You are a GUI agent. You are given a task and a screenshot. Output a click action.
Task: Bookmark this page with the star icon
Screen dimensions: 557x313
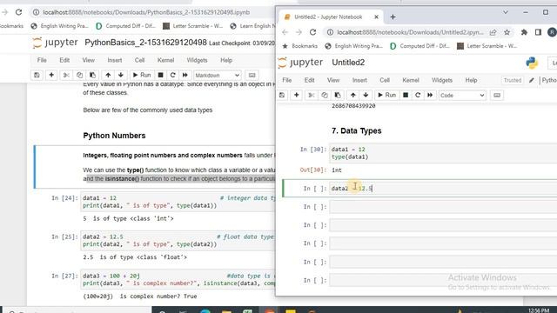pos(507,32)
